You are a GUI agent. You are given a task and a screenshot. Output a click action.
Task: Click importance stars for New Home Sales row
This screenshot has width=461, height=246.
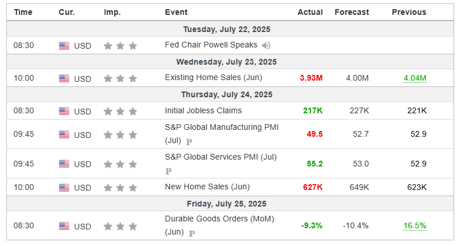pyautogui.click(x=120, y=187)
